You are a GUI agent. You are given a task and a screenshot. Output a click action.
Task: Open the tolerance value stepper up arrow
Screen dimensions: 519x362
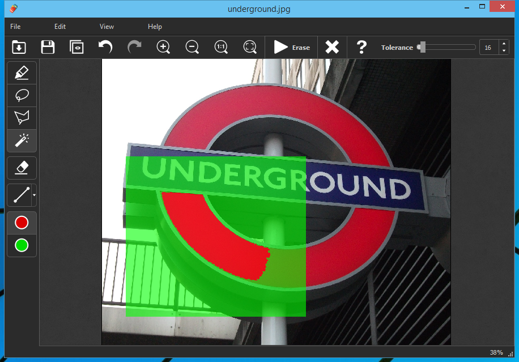point(504,44)
